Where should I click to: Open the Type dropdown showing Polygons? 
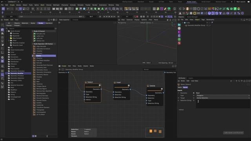coord(223,96)
